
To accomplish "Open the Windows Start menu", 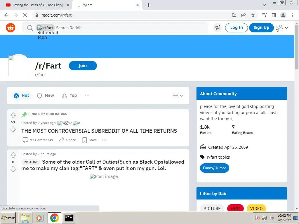I will (x=8, y=218).
